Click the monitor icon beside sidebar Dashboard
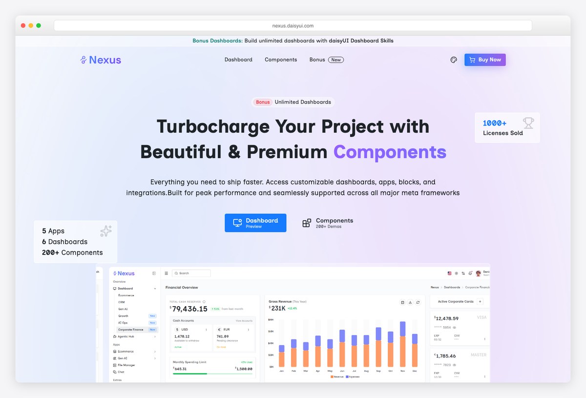The height and width of the screenshot is (398, 586). 115,289
